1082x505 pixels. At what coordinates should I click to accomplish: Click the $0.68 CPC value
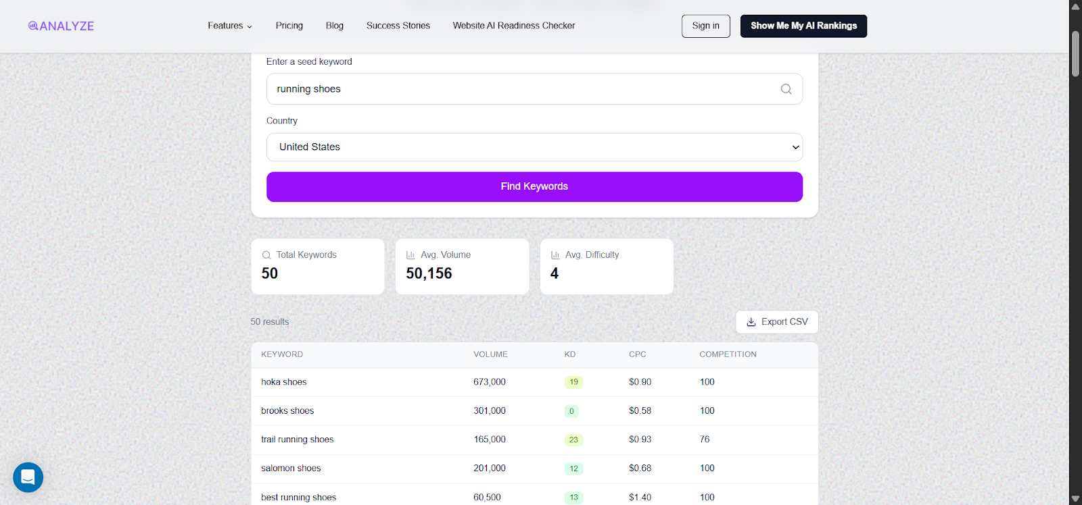click(x=640, y=468)
